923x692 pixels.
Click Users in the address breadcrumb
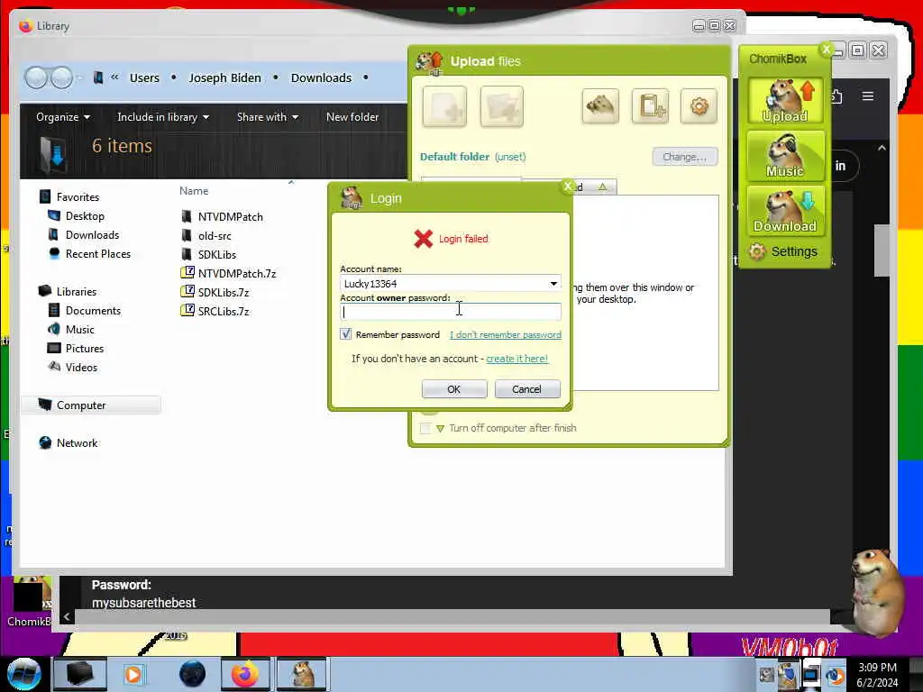tap(144, 77)
